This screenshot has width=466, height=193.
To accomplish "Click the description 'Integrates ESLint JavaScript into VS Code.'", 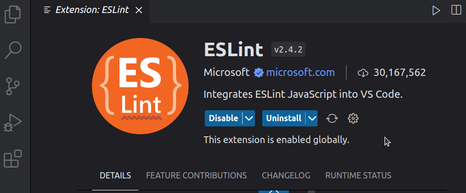I will (303, 95).
